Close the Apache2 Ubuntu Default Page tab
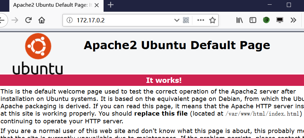This screenshot has height=138, width=304. (x=97, y=5)
